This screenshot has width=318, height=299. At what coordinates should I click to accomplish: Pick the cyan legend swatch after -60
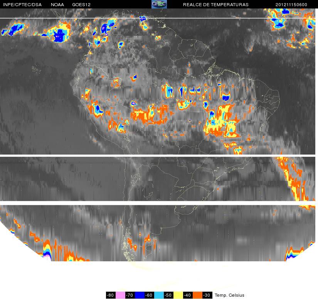[159, 295]
